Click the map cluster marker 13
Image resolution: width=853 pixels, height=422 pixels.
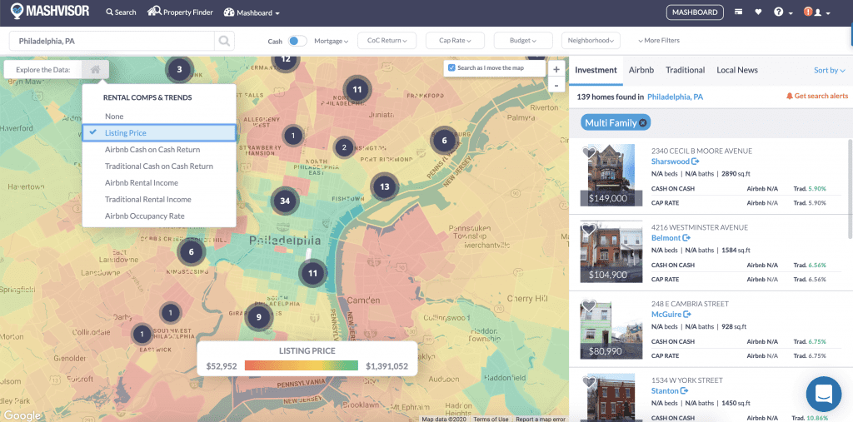[385, 186]
